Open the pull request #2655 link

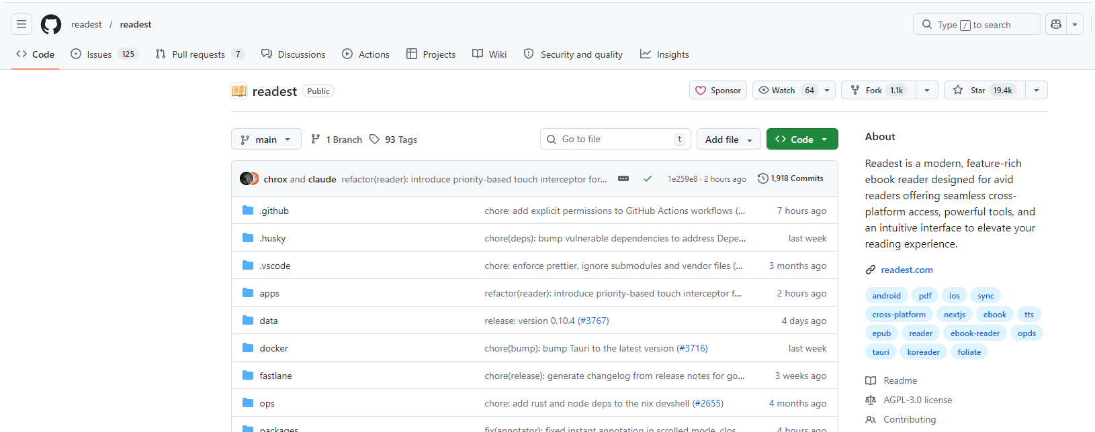[708, 403]
